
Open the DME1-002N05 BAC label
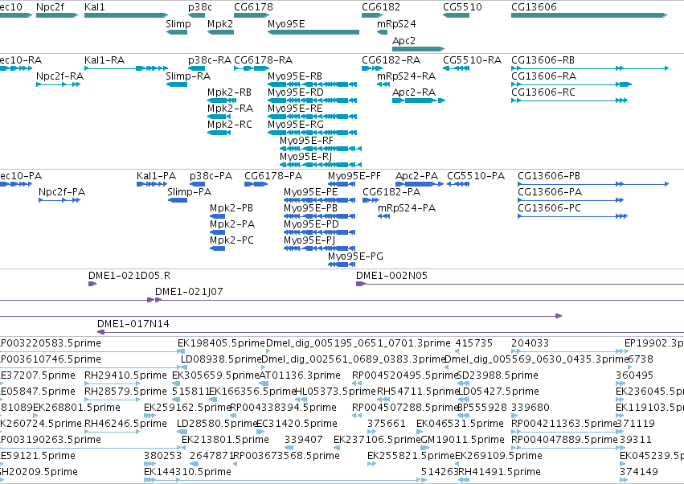(x=391, y=276)
